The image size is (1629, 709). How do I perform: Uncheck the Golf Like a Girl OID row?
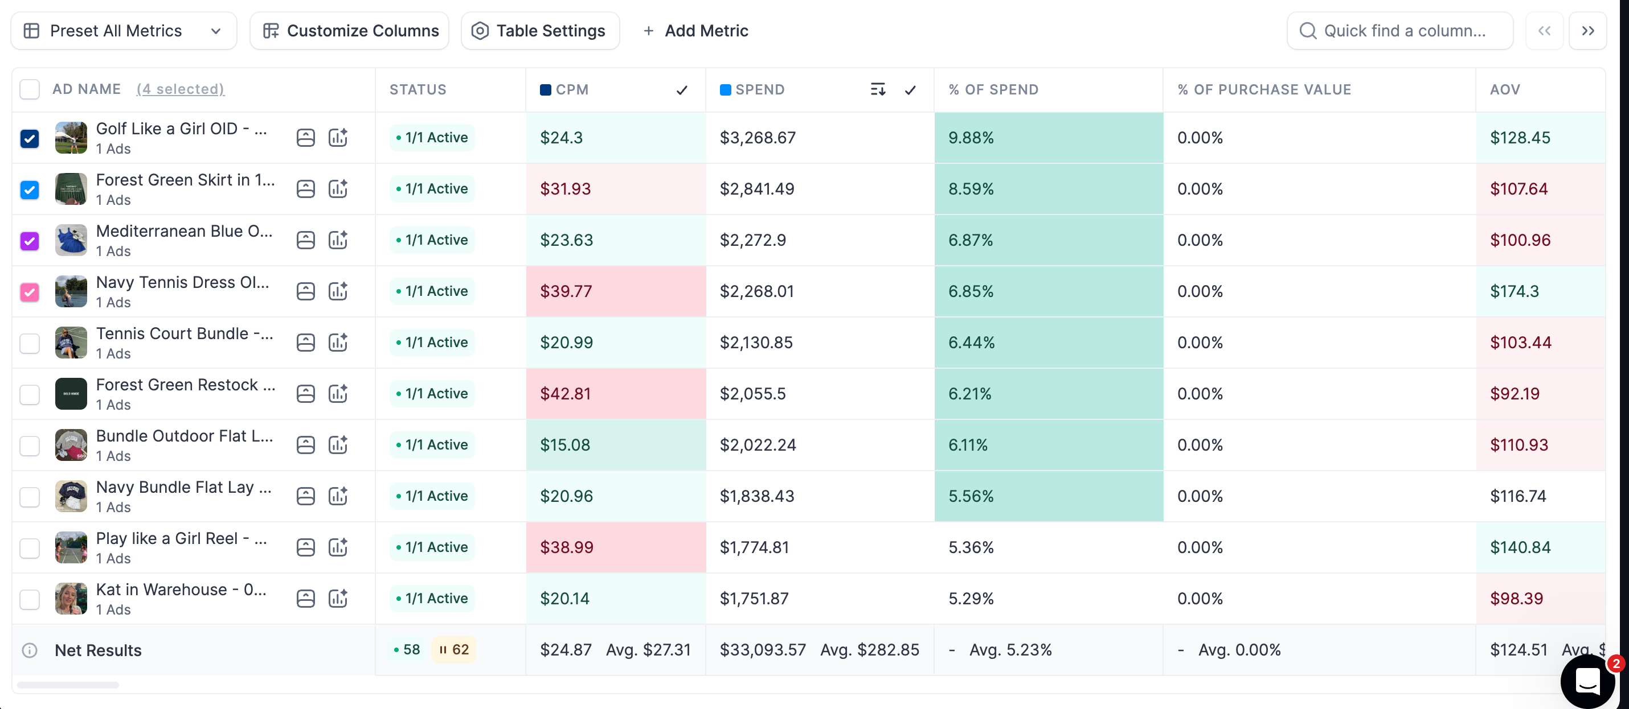pos(30,138)
